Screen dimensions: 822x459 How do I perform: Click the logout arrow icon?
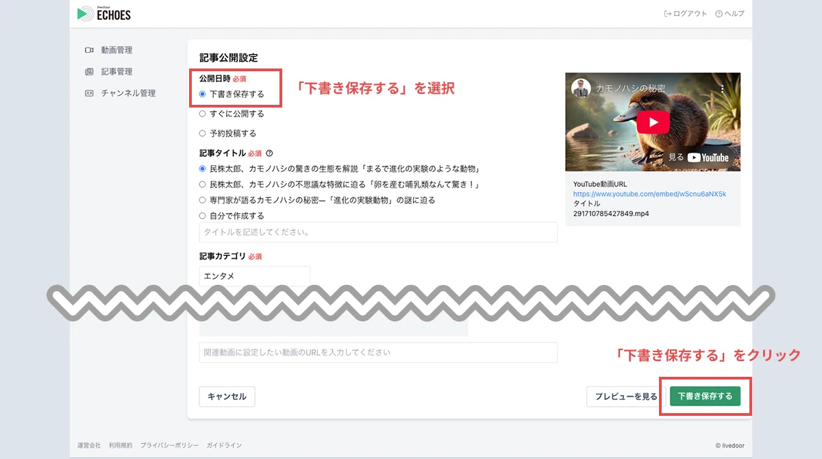667,14
